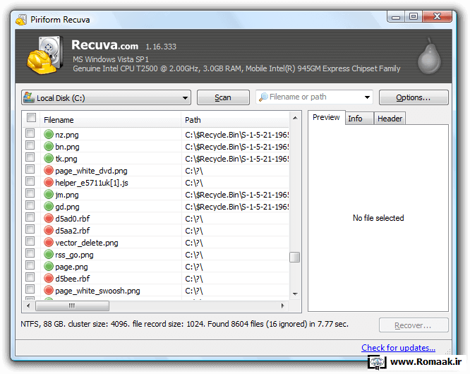Screen dimensions: 470x374
Task: Click the horizontal scrollbar right arrow
Action: (282, 306)
